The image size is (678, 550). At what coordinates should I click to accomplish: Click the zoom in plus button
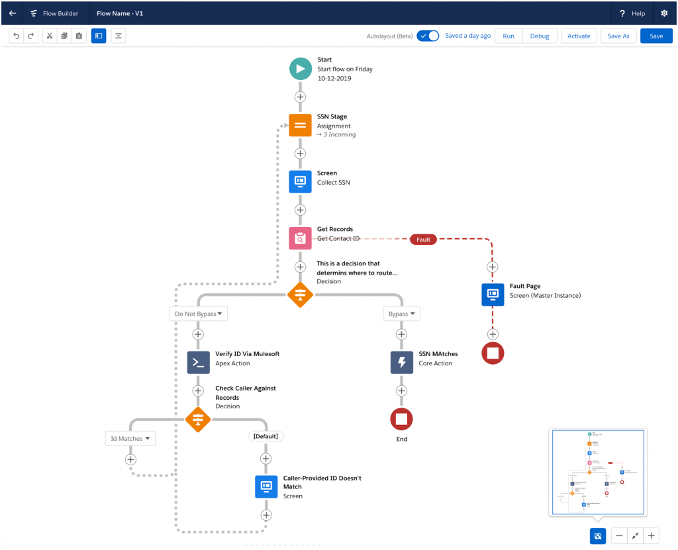point(652,535)
